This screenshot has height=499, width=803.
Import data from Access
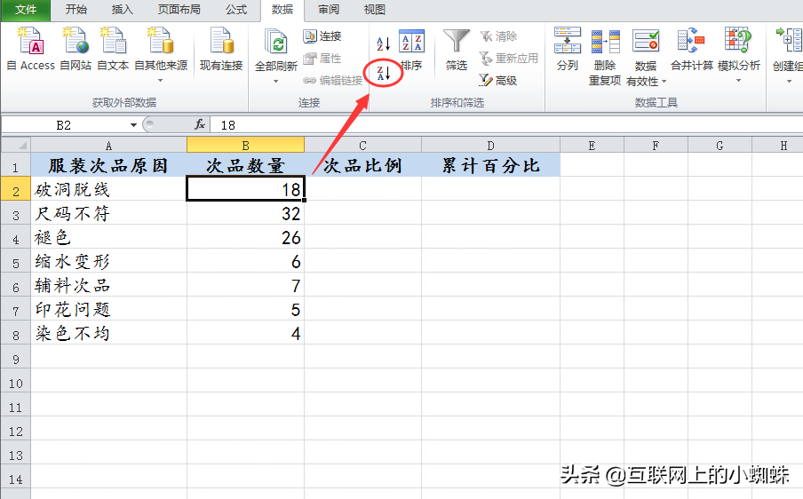(x=31, y=49)
